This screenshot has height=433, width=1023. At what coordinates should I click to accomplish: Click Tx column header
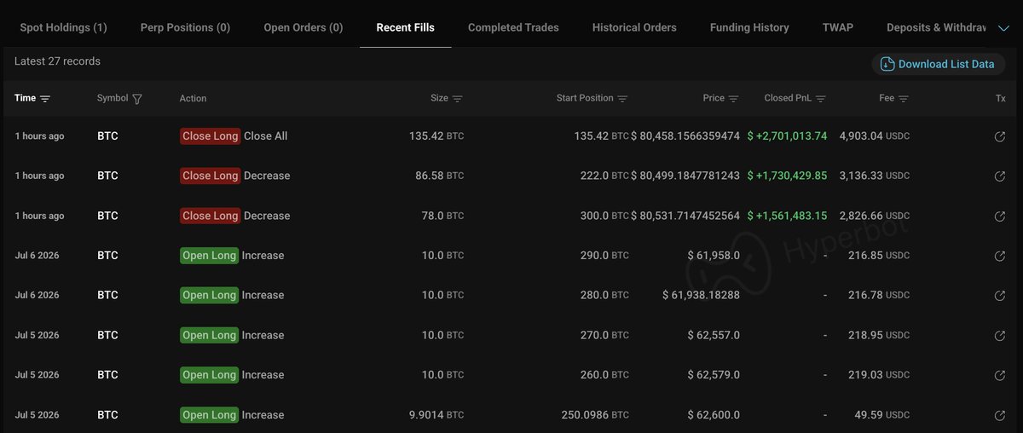click(x=1000, y=99)
